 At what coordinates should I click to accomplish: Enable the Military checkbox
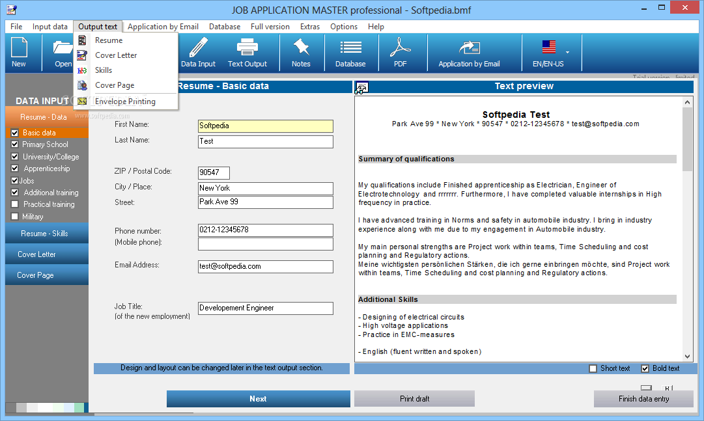tap(15, 216)
